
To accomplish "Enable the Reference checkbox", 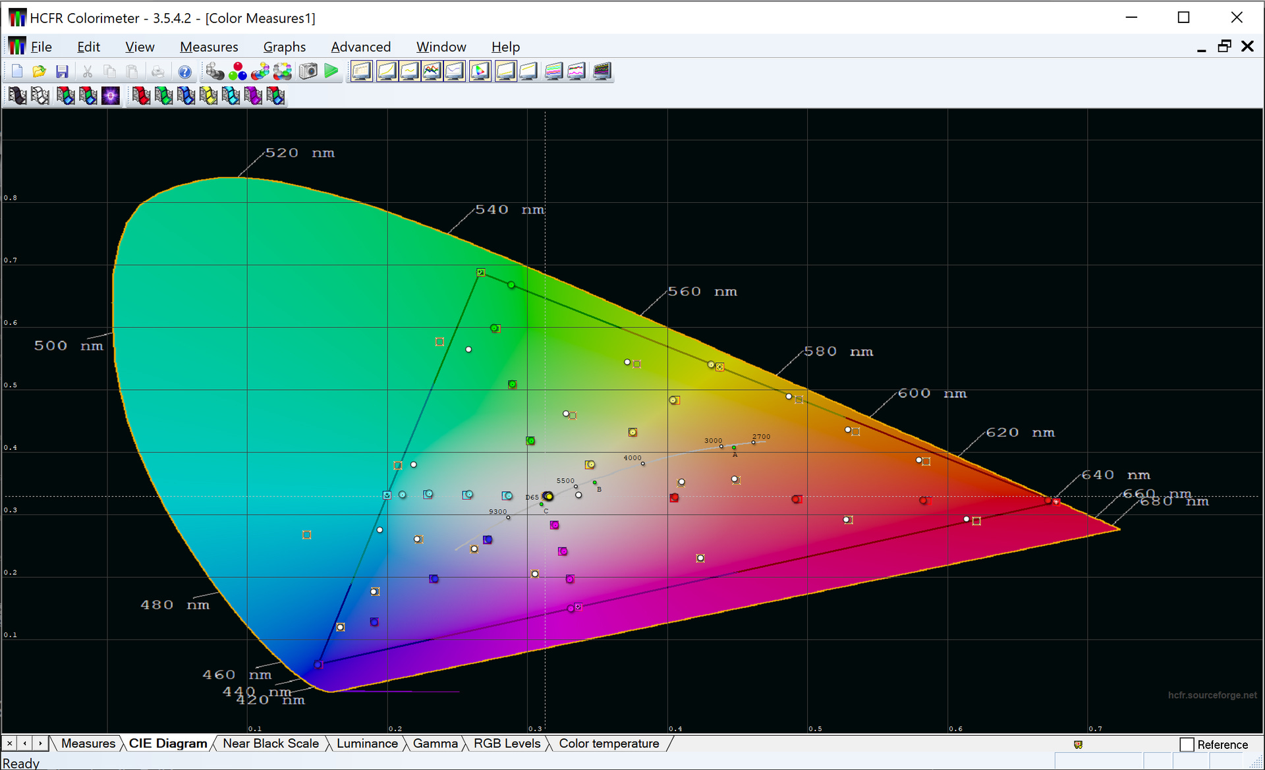I will tap(1187, 744).
